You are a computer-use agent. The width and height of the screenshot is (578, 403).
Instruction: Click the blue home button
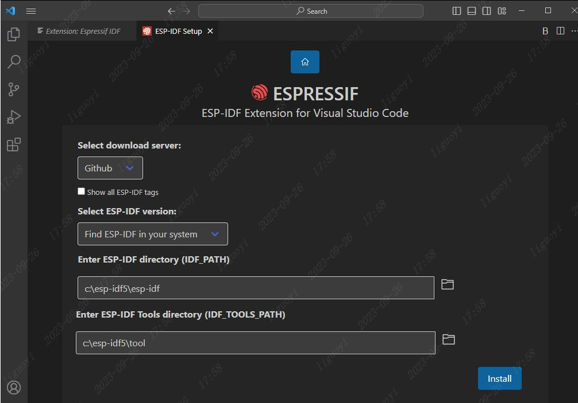tap(305, 62)
